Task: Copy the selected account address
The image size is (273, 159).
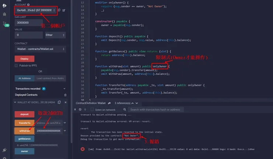Action: coord(59,10)
